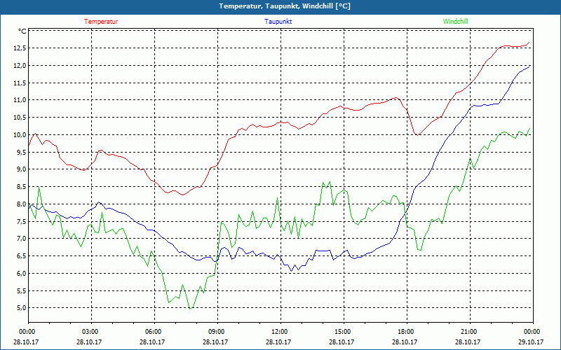Click the 8,0 y-axis value
This screenshot has width=561, height=350.
[21, 204]
